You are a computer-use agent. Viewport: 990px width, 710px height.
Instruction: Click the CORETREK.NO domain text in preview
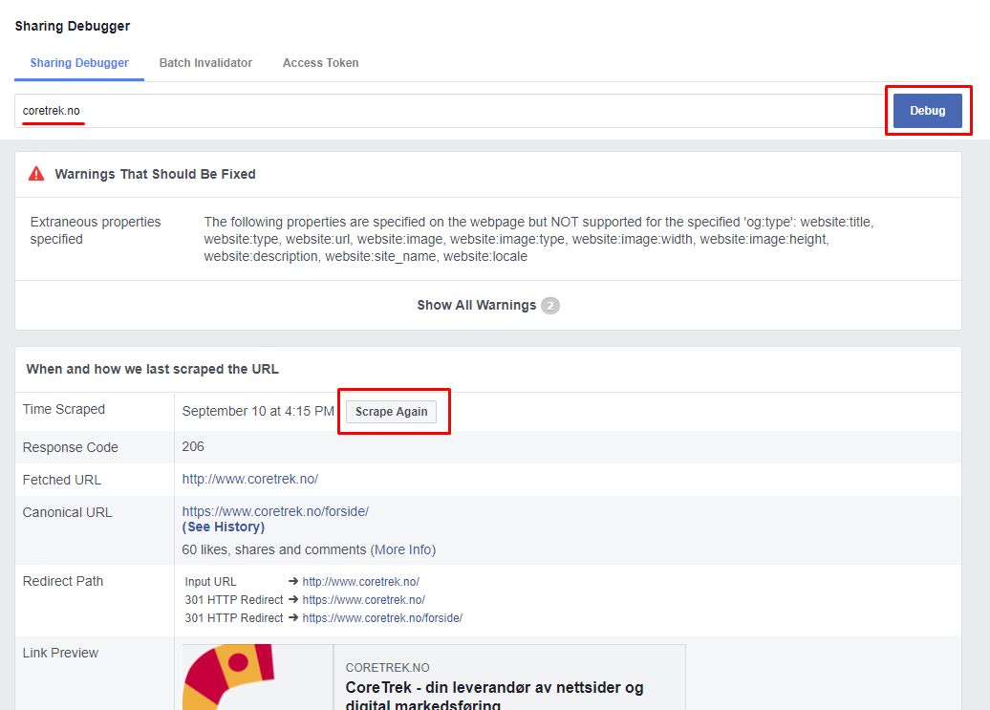click(x=388, y=668)
